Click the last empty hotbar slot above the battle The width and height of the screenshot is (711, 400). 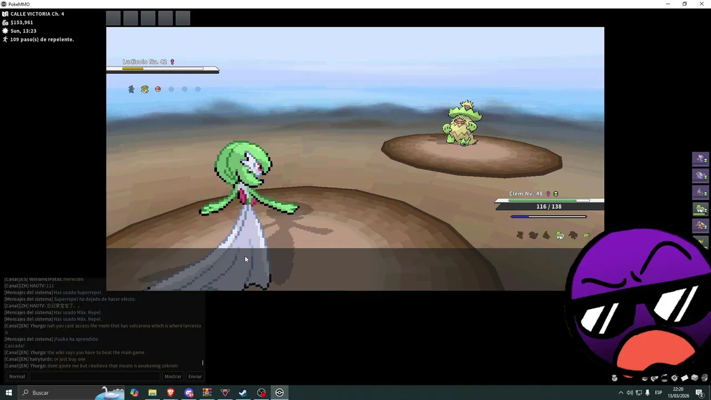[x=183, y=18]
